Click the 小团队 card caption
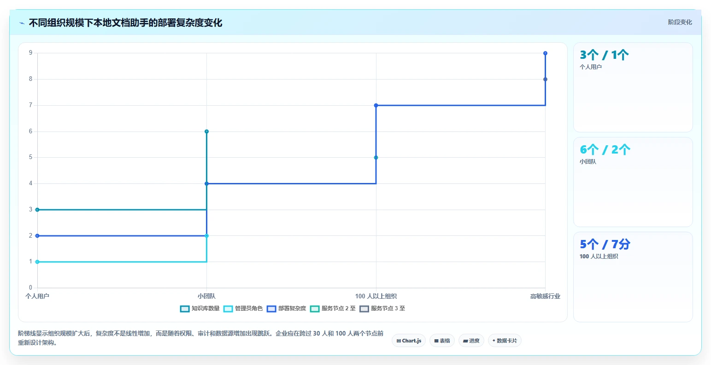This screenshot has height=365, width=711. [588, 162]
